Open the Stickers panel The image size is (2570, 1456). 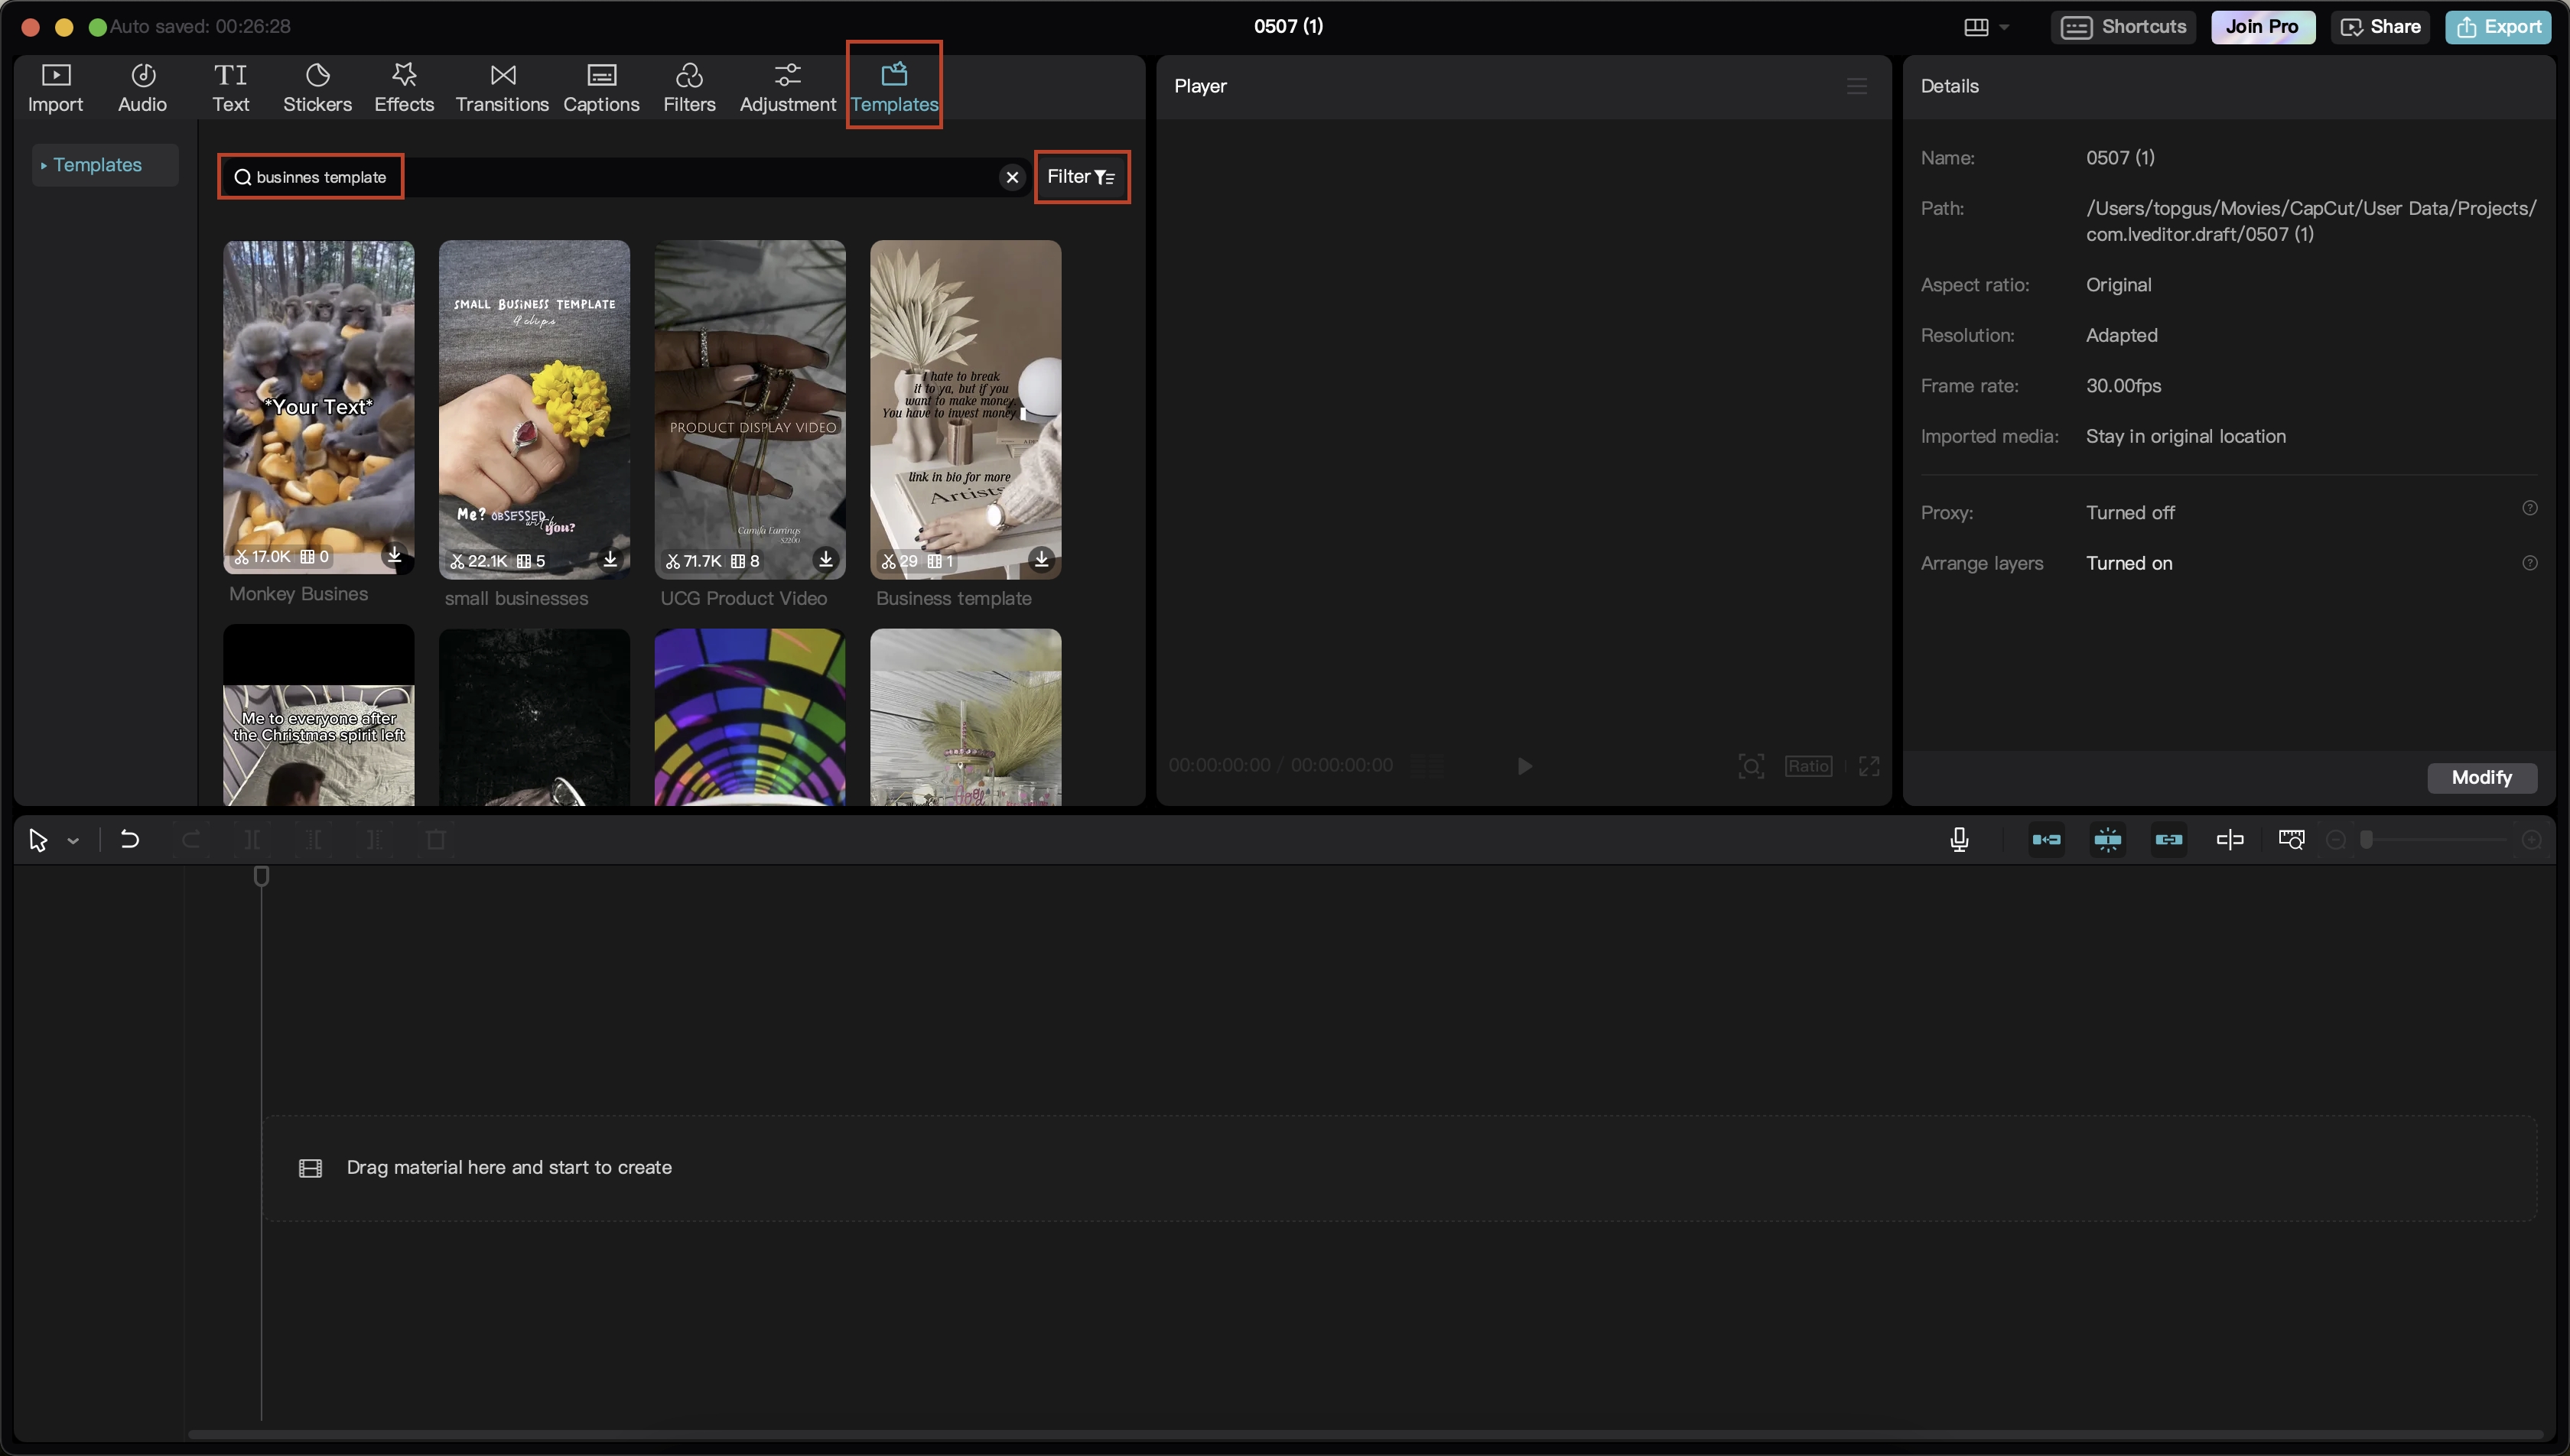317,87
